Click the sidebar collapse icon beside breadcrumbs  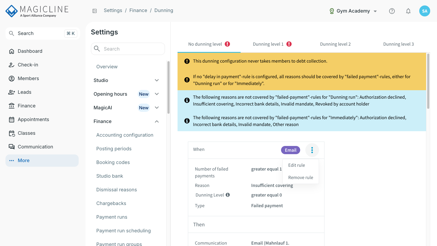coord(95,11)
